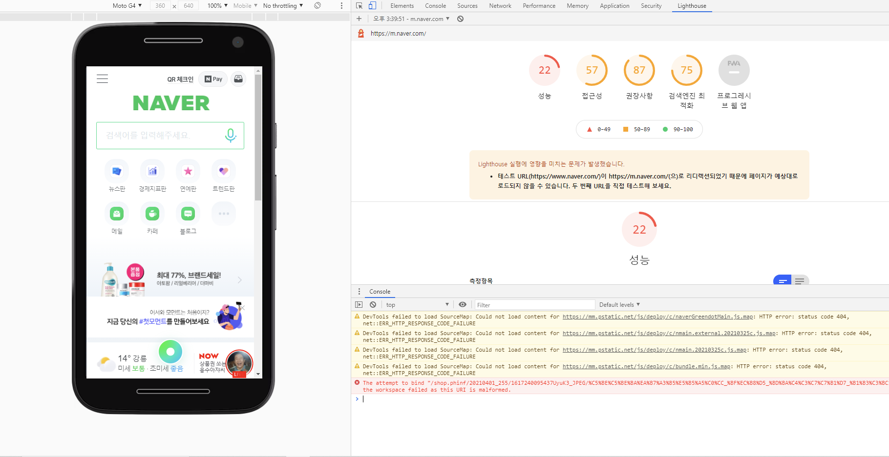Screen dimensions: 889x457
Task: Tap the microphone voice search icon
Action: (x=231, y=135)
